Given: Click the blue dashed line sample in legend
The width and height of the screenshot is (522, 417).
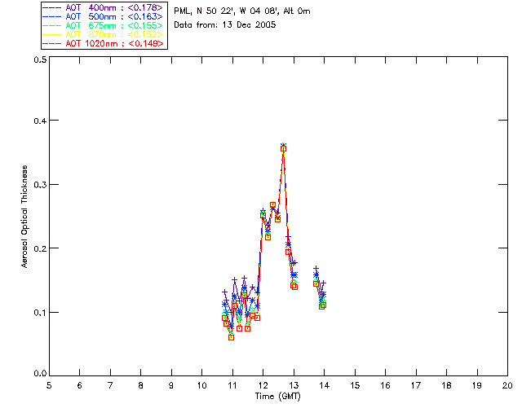Looking at the screenshot, I should (51, 16).
